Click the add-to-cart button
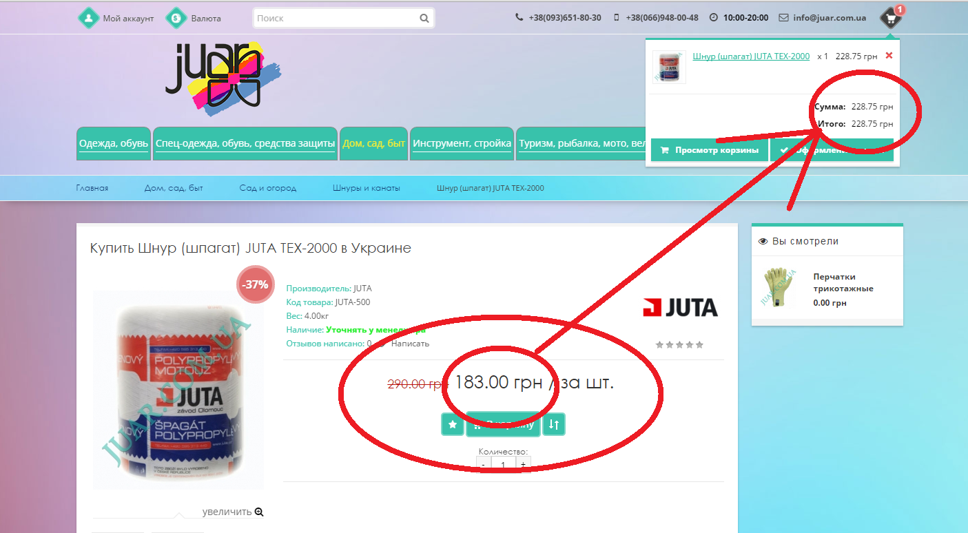Screen dimensions: 968x533 pyautogui.click(x=503, y=424)
